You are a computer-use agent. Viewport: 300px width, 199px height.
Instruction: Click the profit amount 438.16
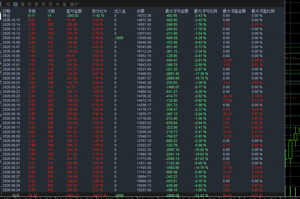point(72,150)
